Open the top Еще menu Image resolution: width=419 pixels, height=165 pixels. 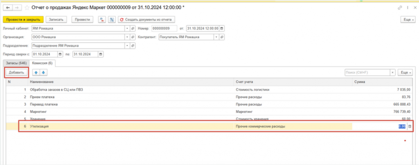tap(408, 19)
